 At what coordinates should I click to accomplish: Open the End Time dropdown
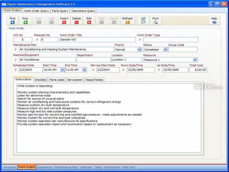pos(84,70)
